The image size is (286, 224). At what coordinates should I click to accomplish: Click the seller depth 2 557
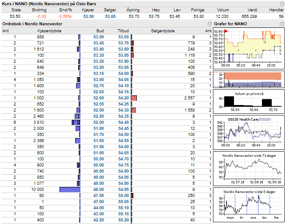pyautogui.click(x=189, y=98)
